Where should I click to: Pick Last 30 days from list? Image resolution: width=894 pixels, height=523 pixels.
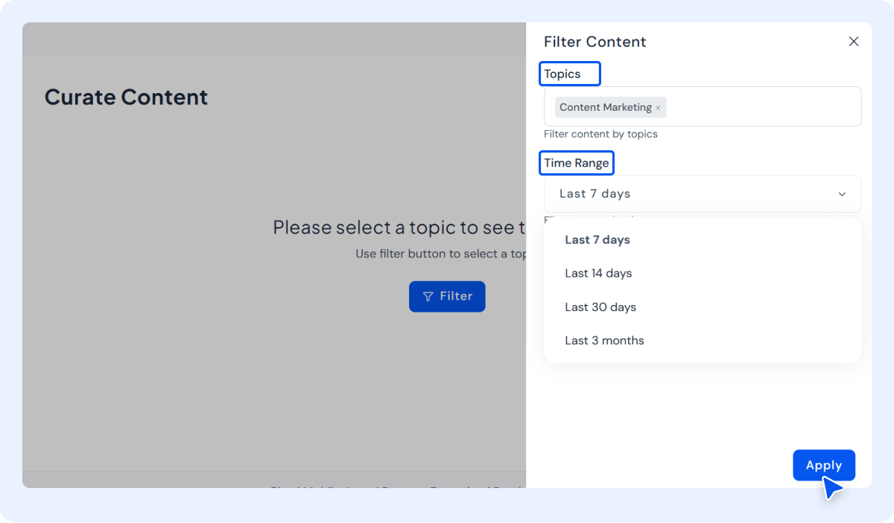pyautogui.click(x=600, y=307)
